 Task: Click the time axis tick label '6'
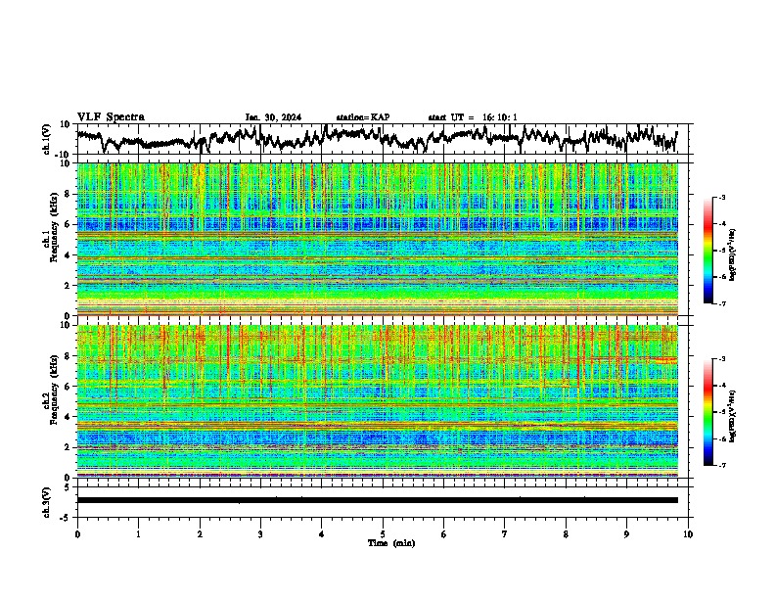(x=444, y=534)
